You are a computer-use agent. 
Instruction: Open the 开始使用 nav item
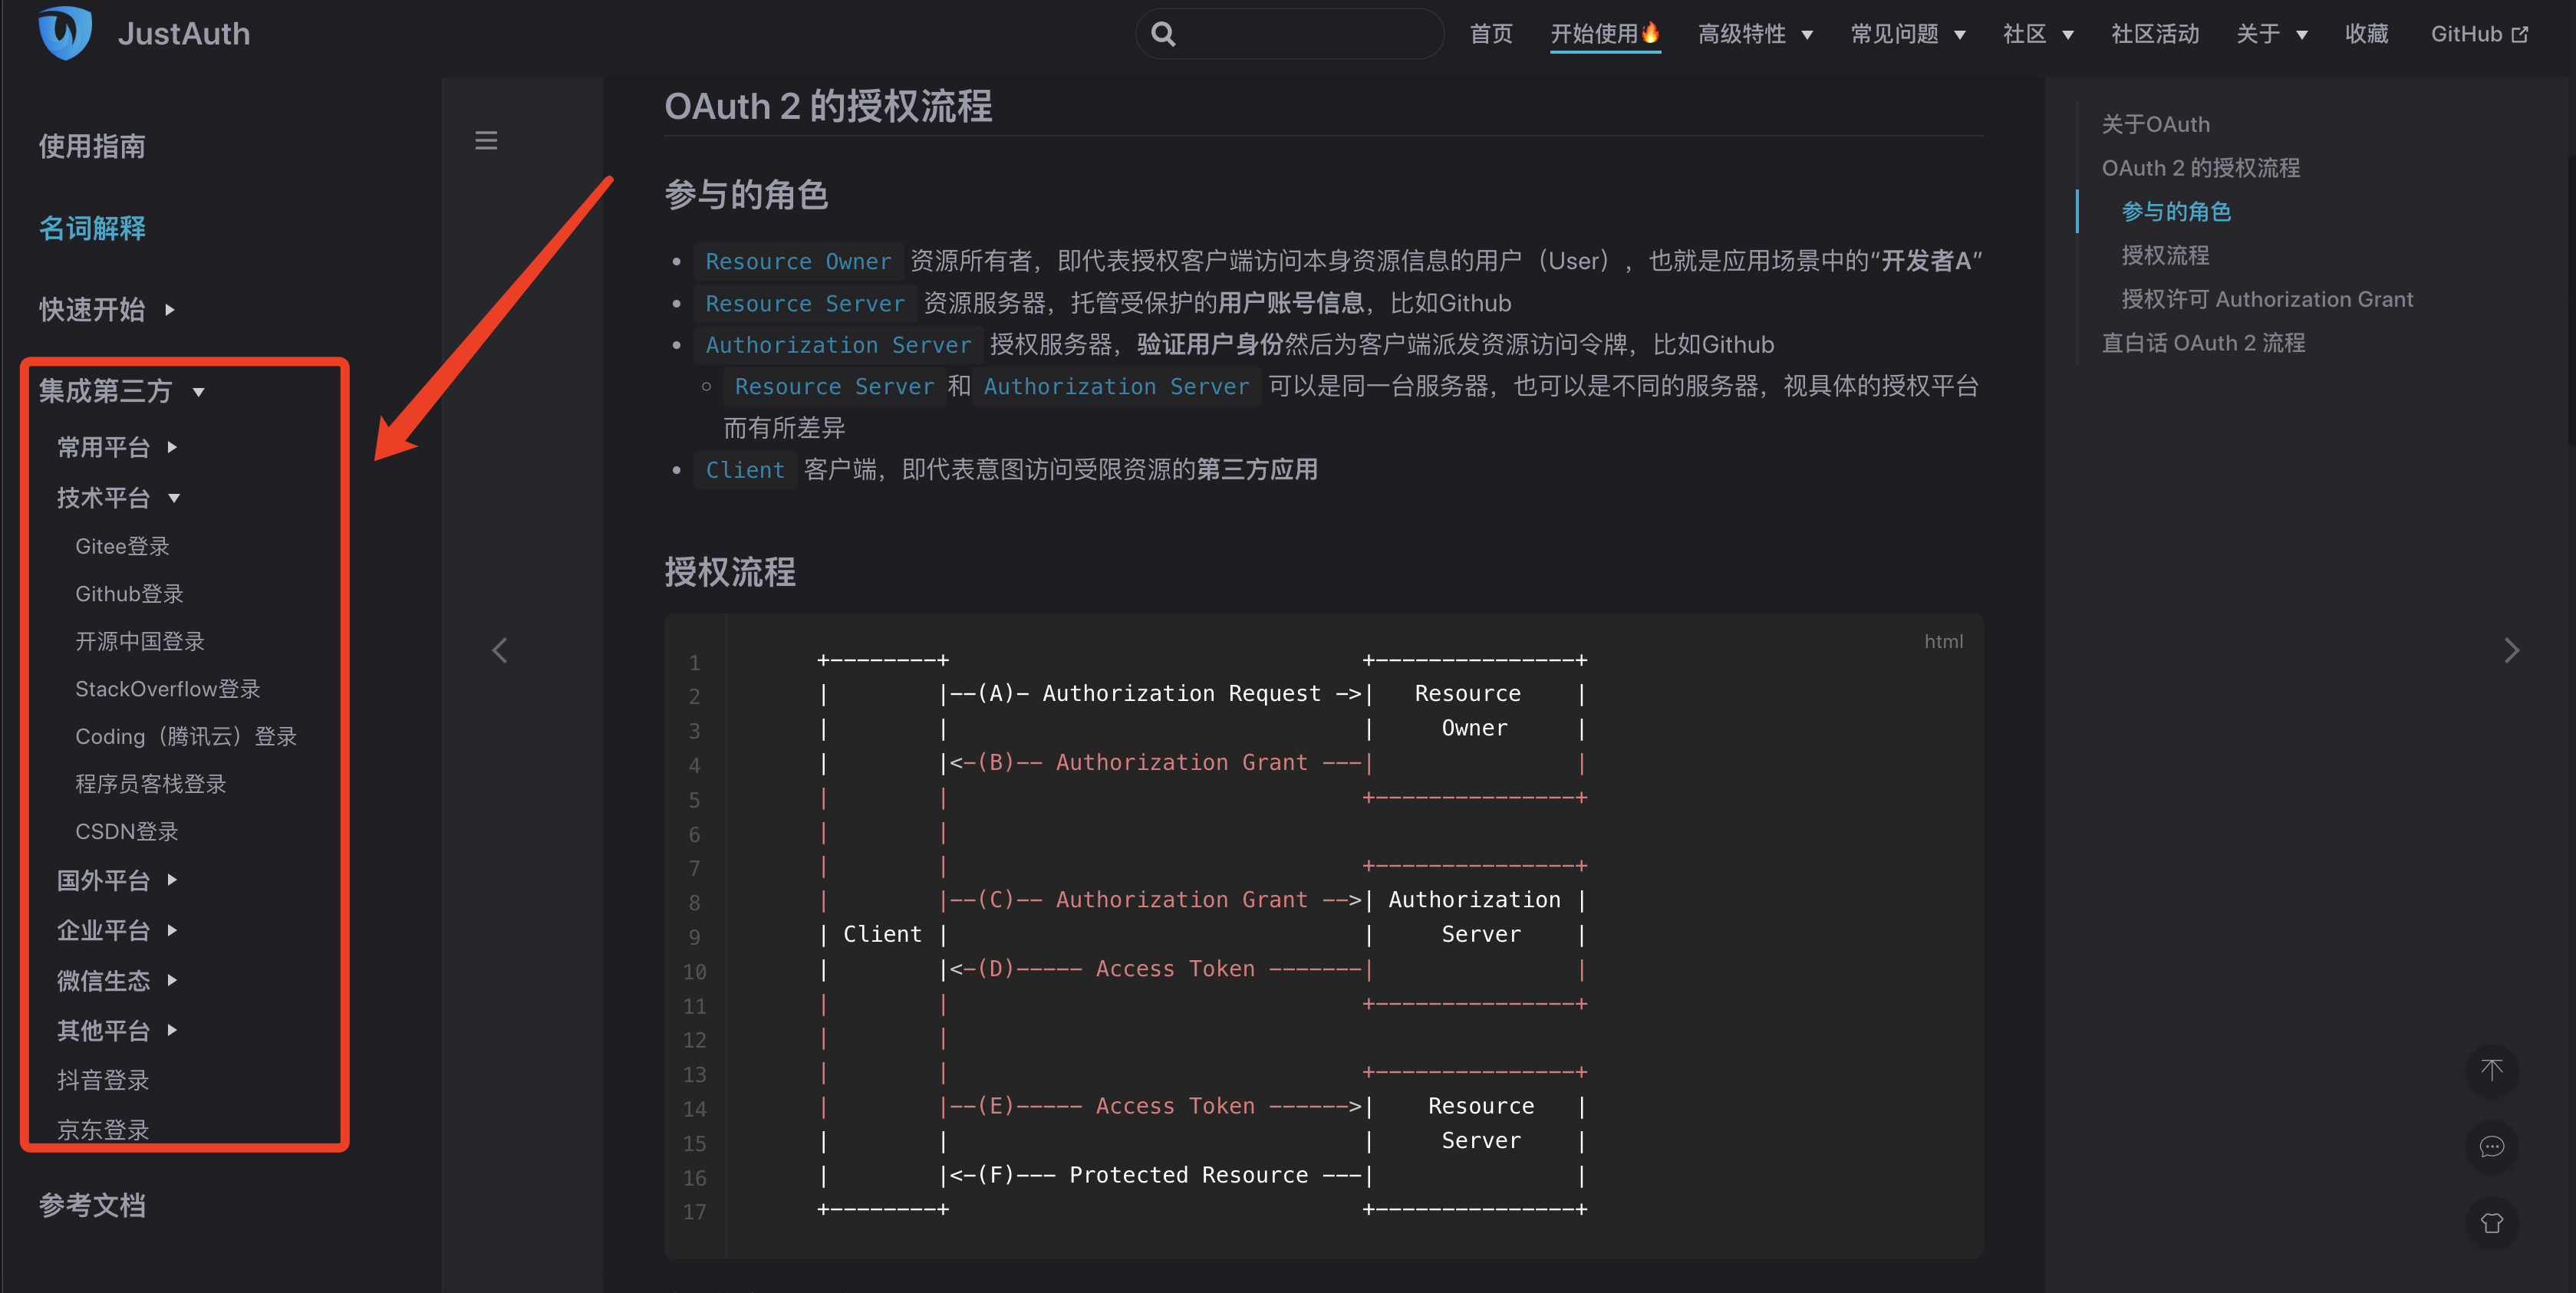[1605, 34]
